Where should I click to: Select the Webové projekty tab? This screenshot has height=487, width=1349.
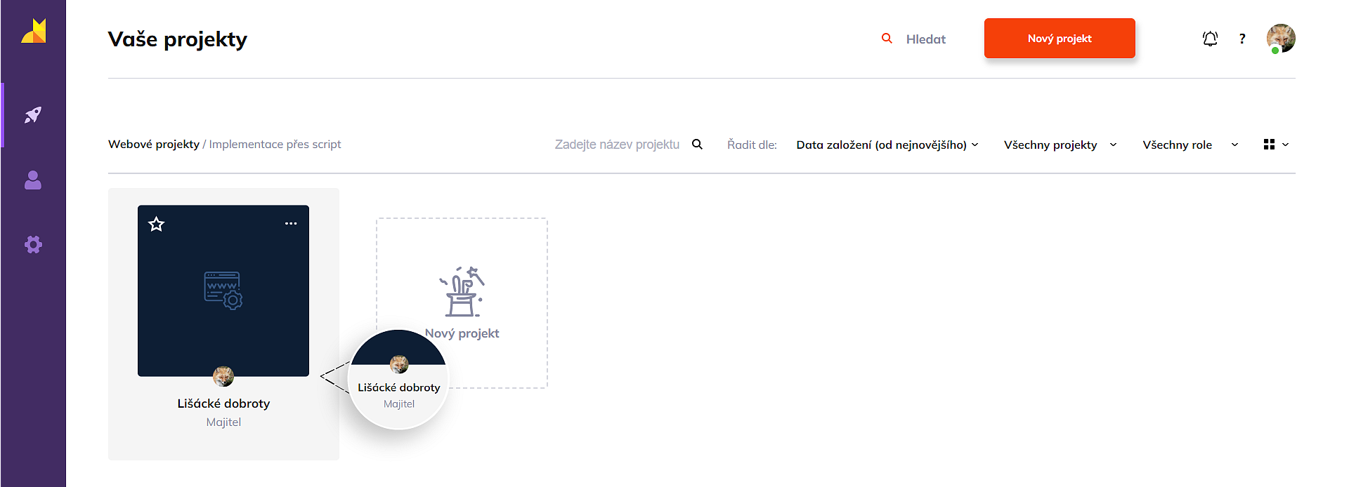tap(154, 145)
